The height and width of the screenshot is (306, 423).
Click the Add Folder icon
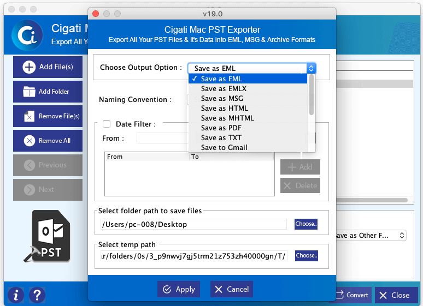(29, 92)
